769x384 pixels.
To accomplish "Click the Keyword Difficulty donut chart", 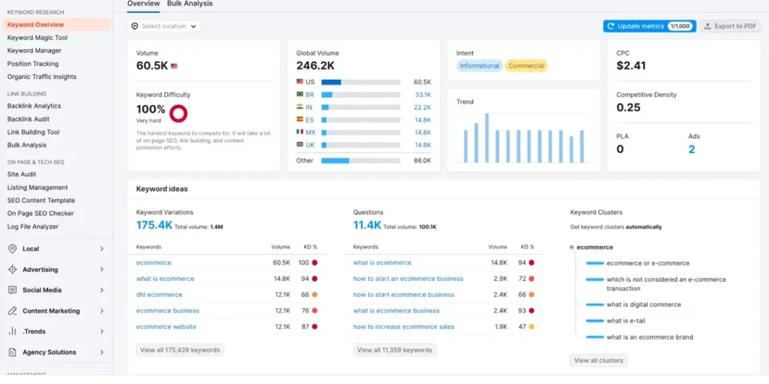I will pyautogui.click(x=178, y=113).
